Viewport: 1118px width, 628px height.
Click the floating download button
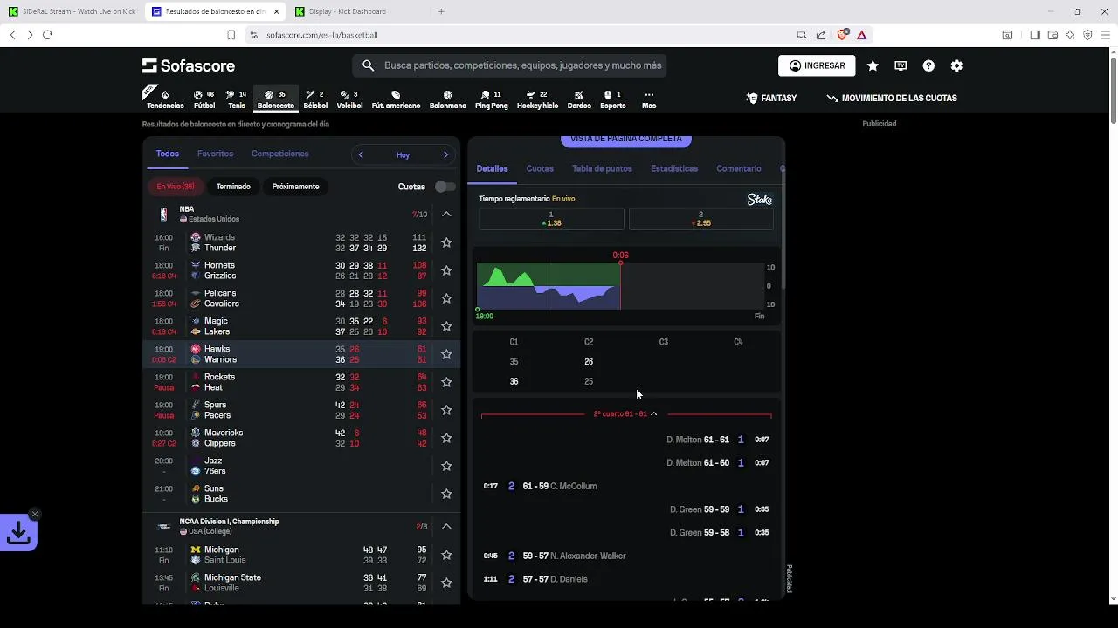[x=18, y=533]
